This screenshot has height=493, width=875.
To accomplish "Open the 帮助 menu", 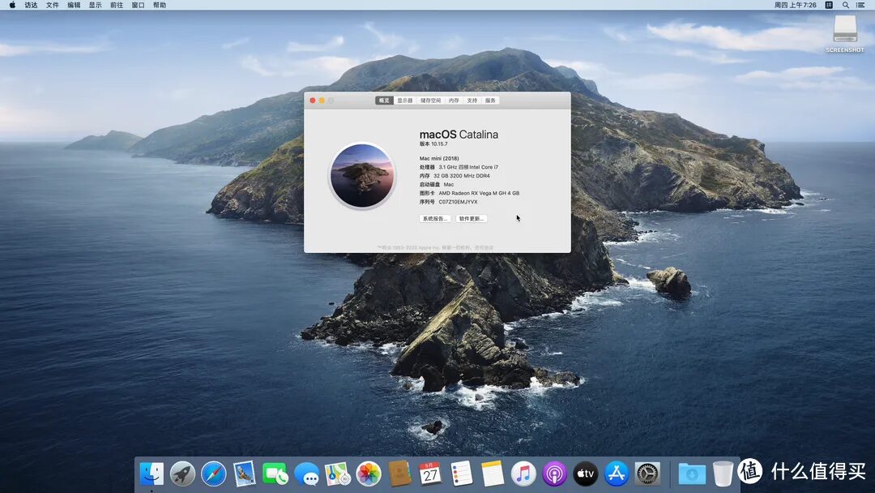I will 160,5.
